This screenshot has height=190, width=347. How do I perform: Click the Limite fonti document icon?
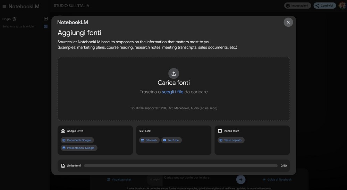[63, 166]
